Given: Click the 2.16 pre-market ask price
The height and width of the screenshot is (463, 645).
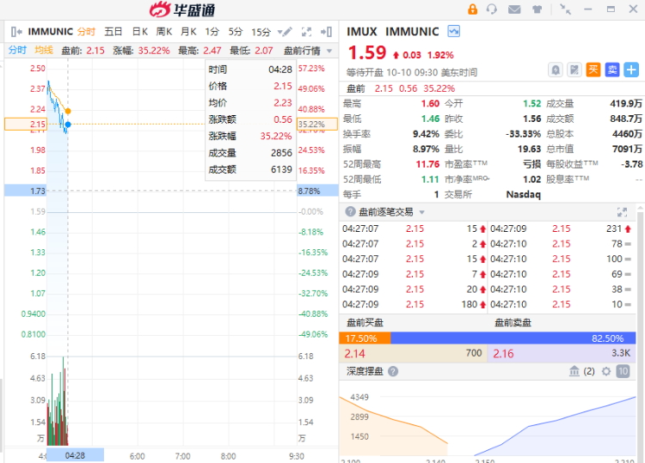Looking at the screenshot, I should 503,353.
